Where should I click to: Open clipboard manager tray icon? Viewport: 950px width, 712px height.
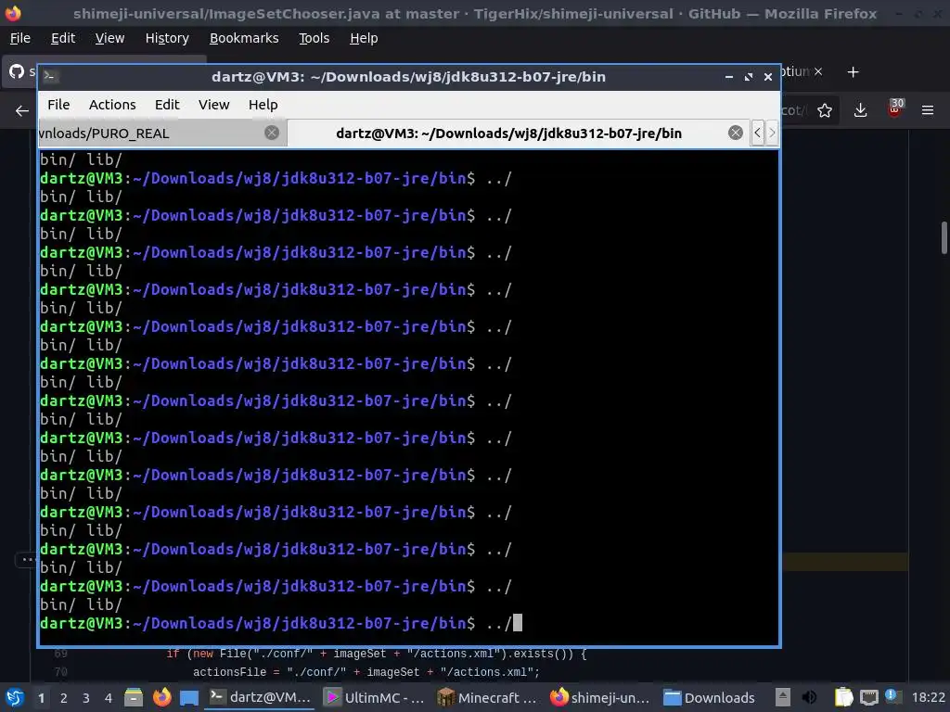click(843, 697)
